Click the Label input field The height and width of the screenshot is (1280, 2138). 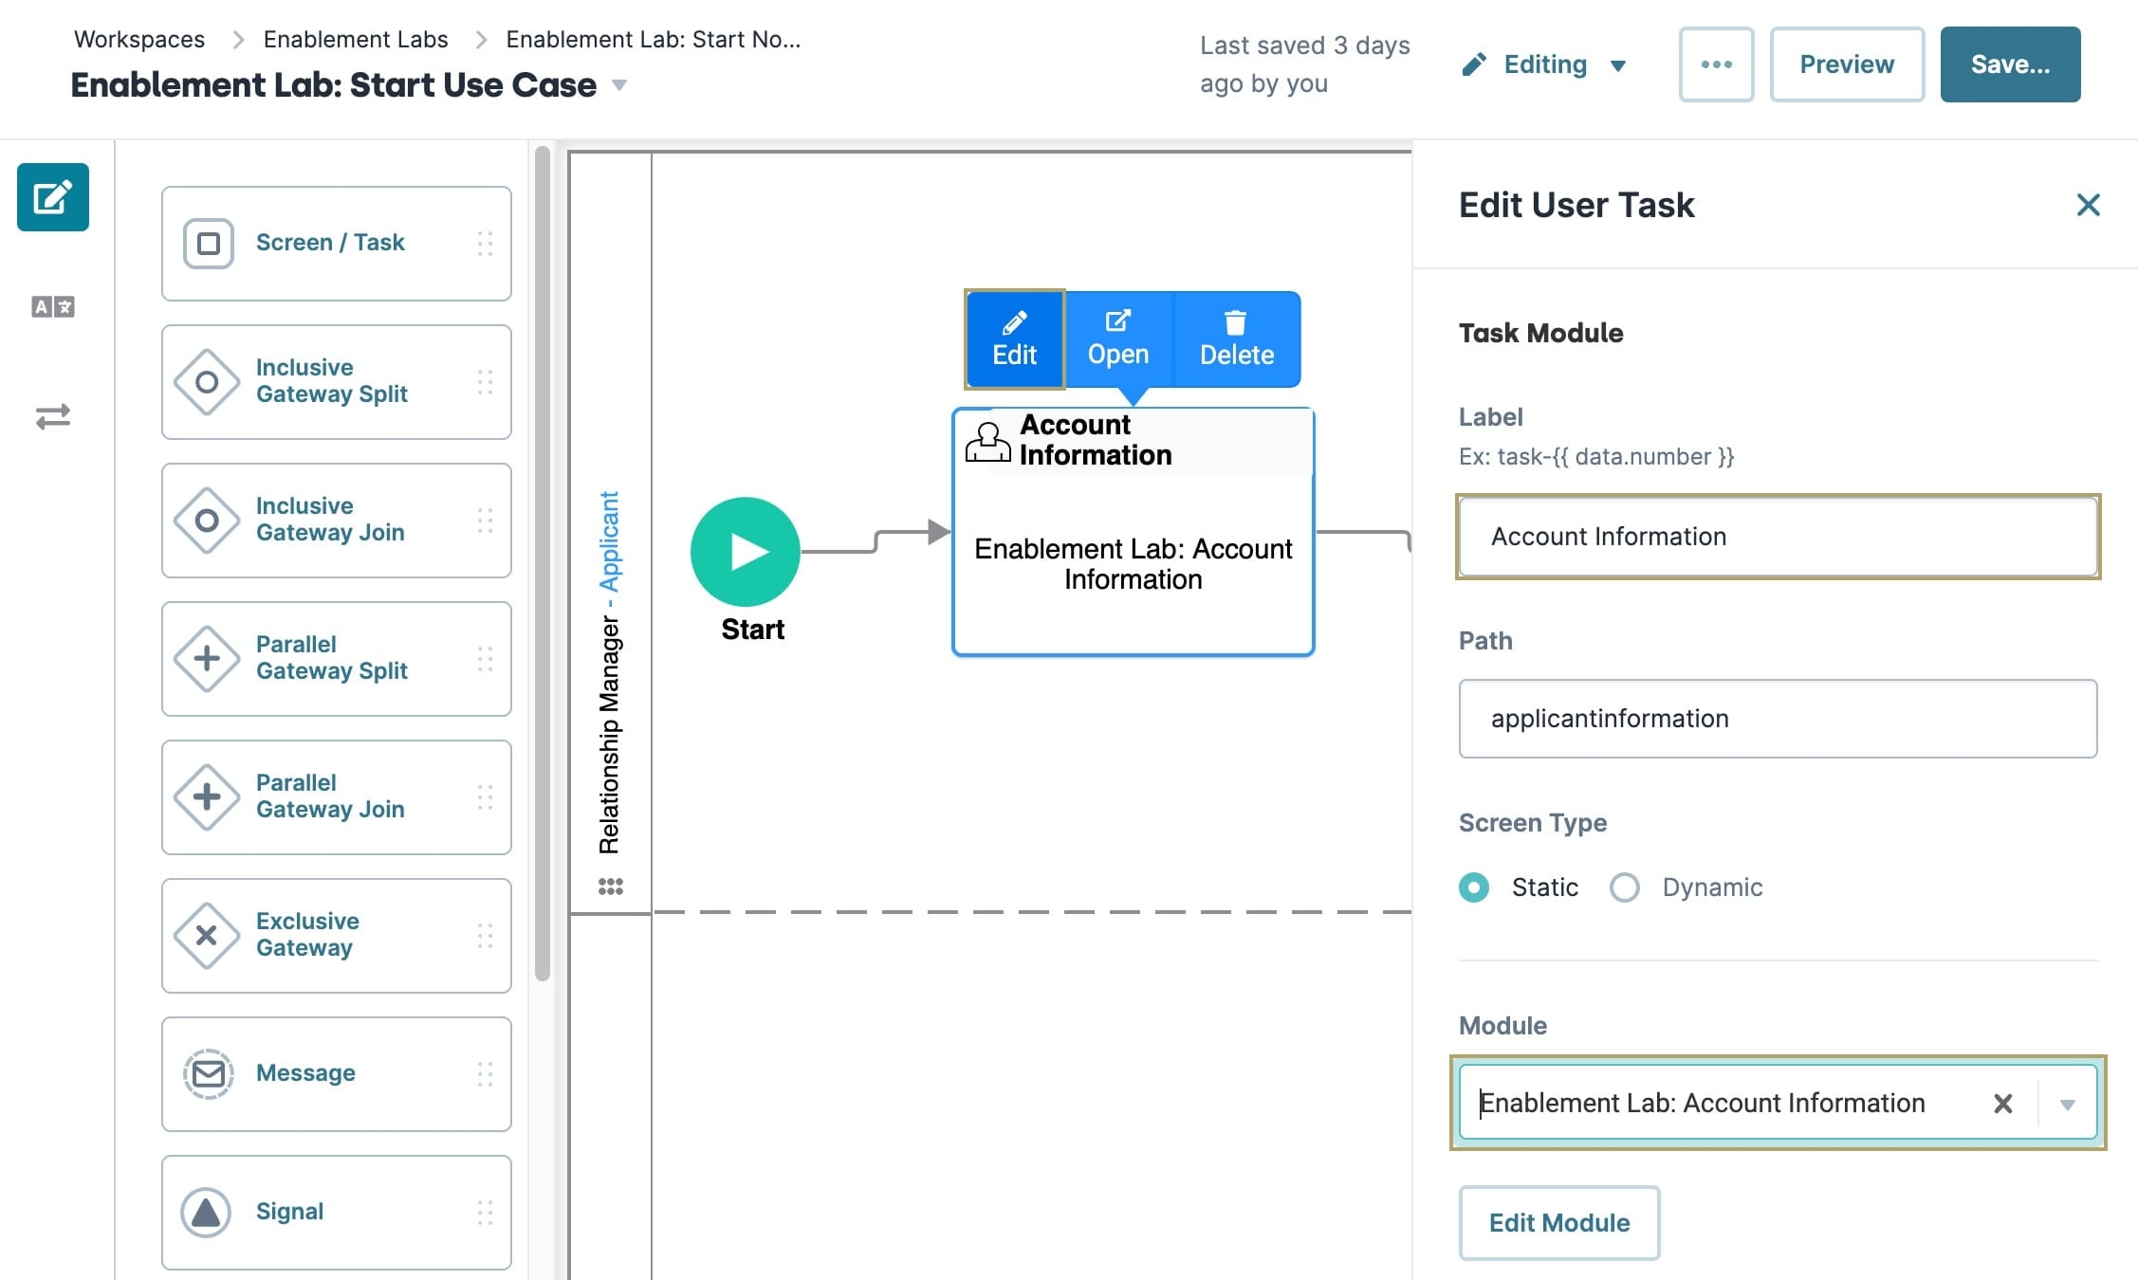click(1778, 537)
